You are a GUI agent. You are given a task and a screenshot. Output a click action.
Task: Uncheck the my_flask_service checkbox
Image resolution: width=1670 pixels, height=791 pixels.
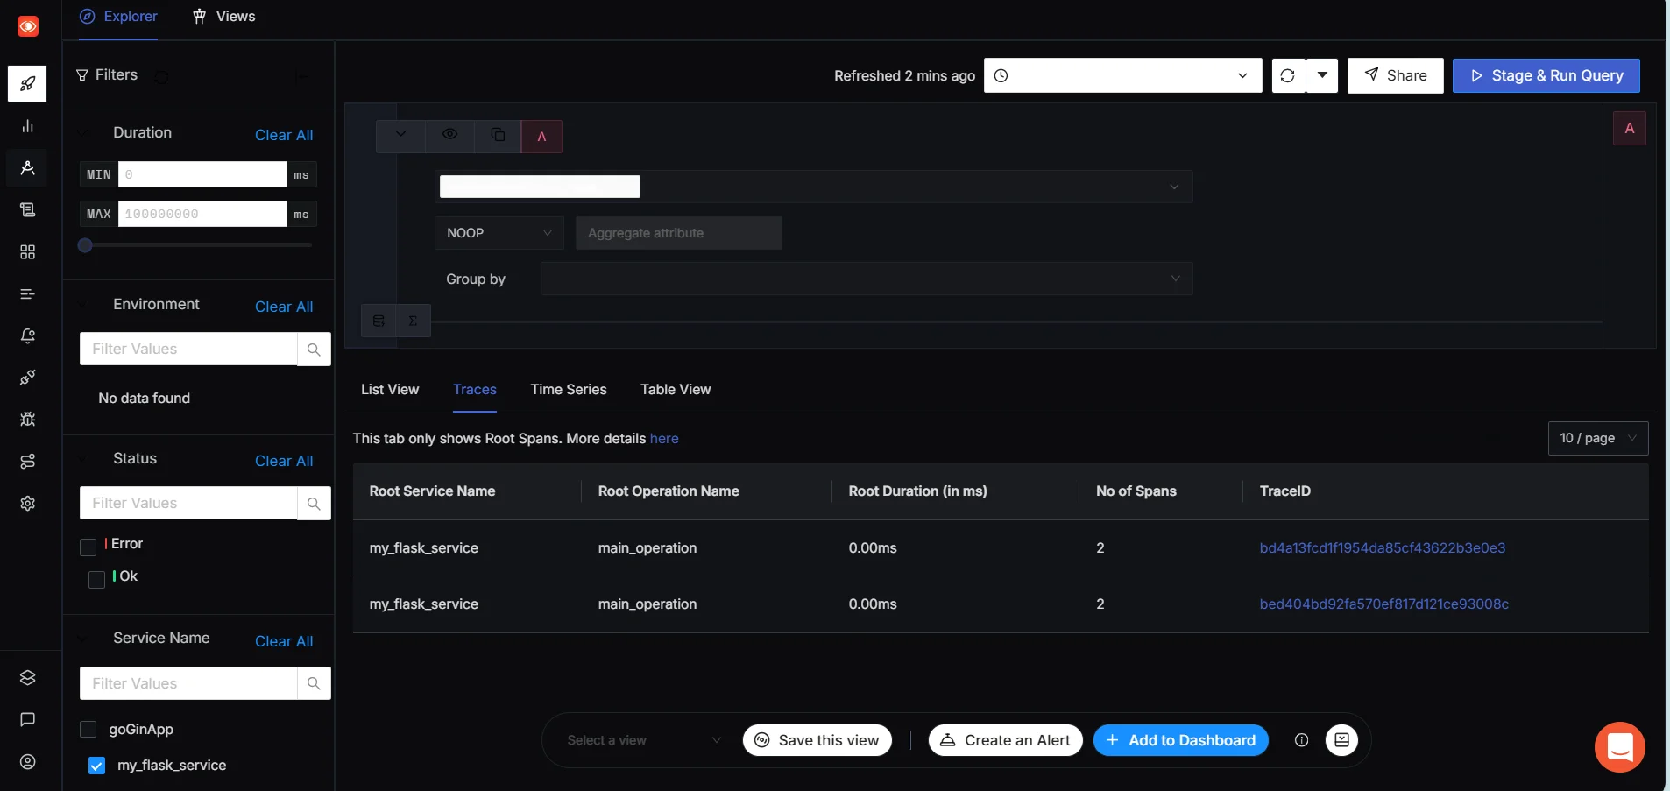pyautogui.click(x=97, y=766)
